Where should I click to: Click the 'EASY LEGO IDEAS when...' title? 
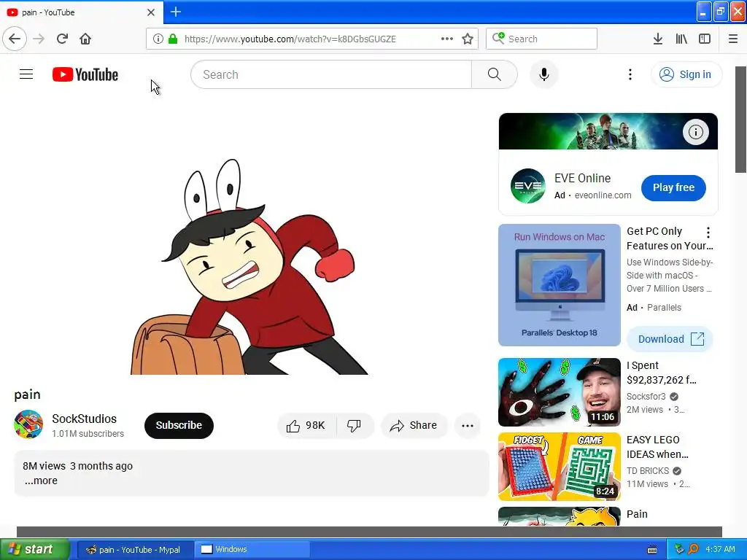tap(657, 447)
